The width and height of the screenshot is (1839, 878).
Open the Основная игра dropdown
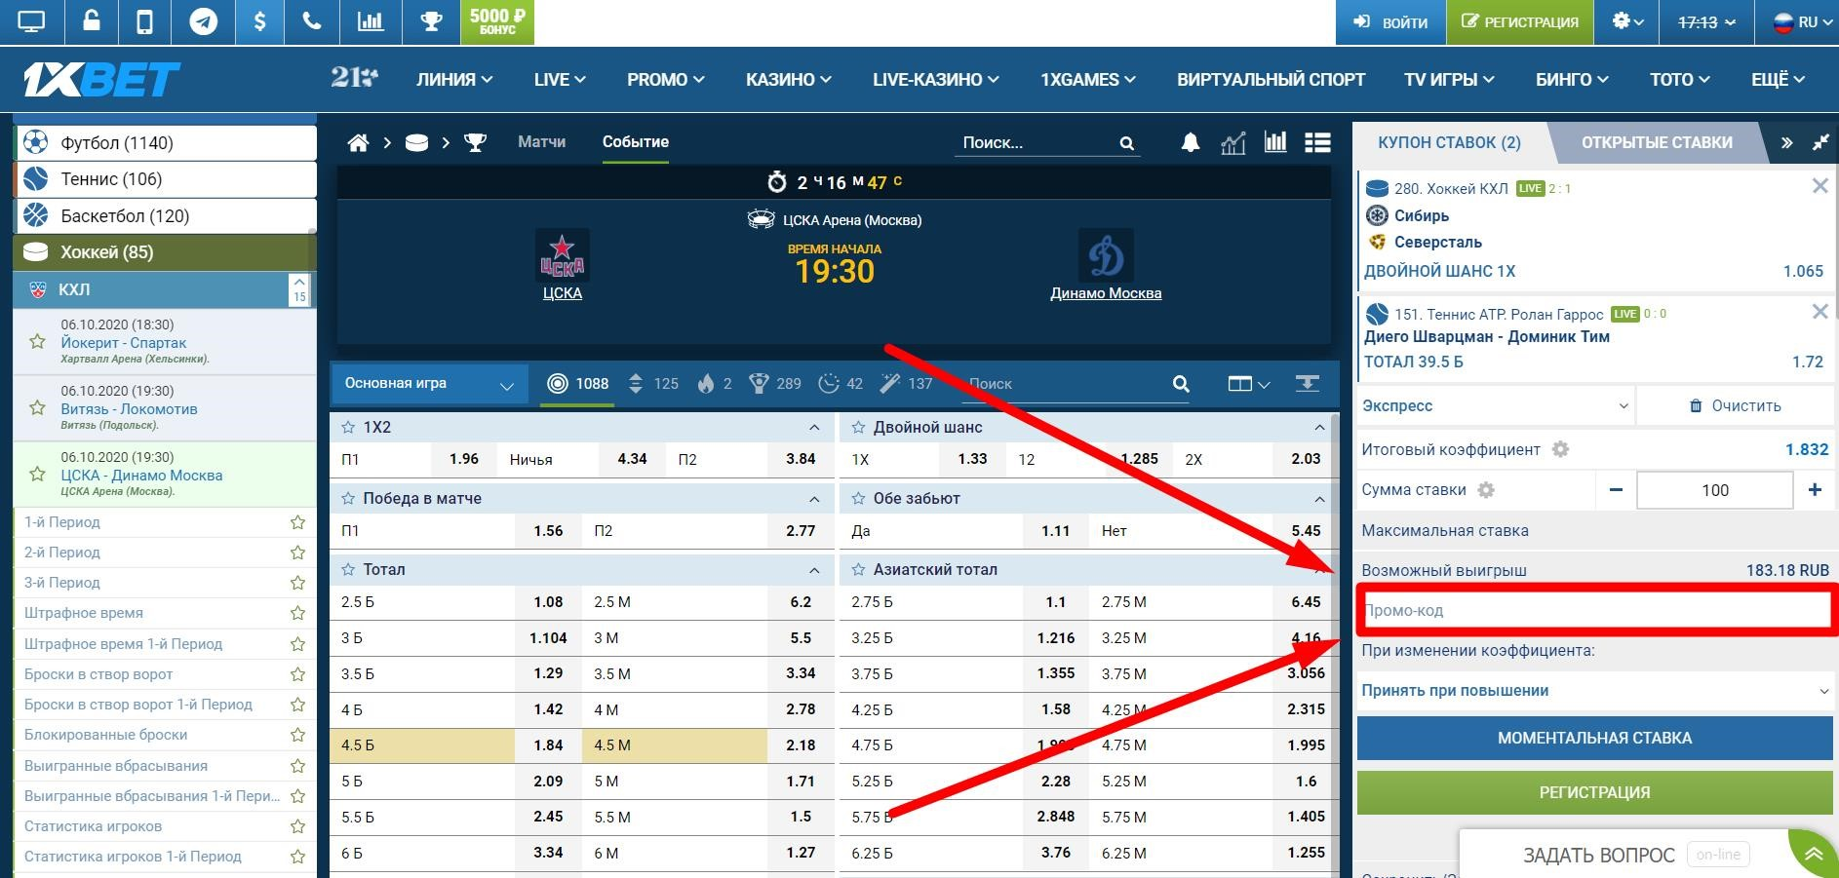click(x=429, y=384)
